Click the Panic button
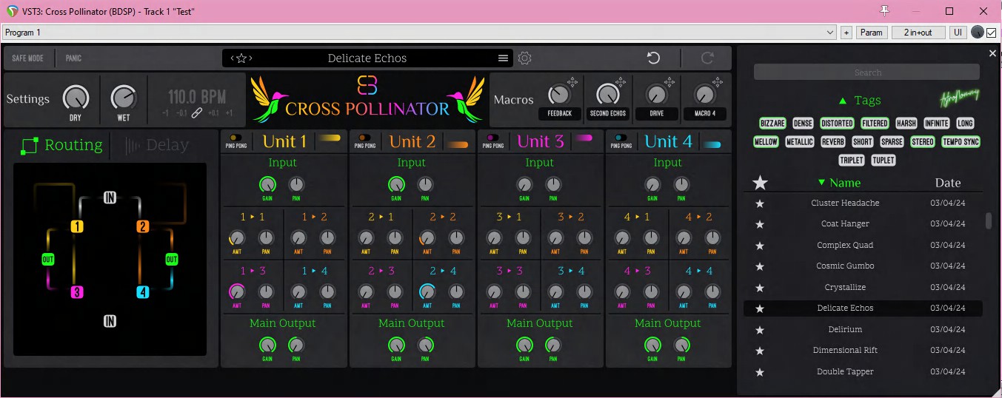The image size is (1002, 398). point(73,58)
